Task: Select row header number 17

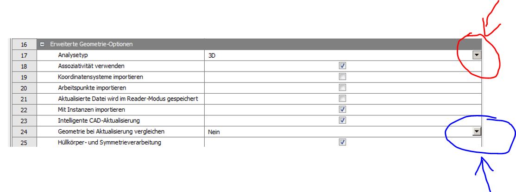Action: 24,55
